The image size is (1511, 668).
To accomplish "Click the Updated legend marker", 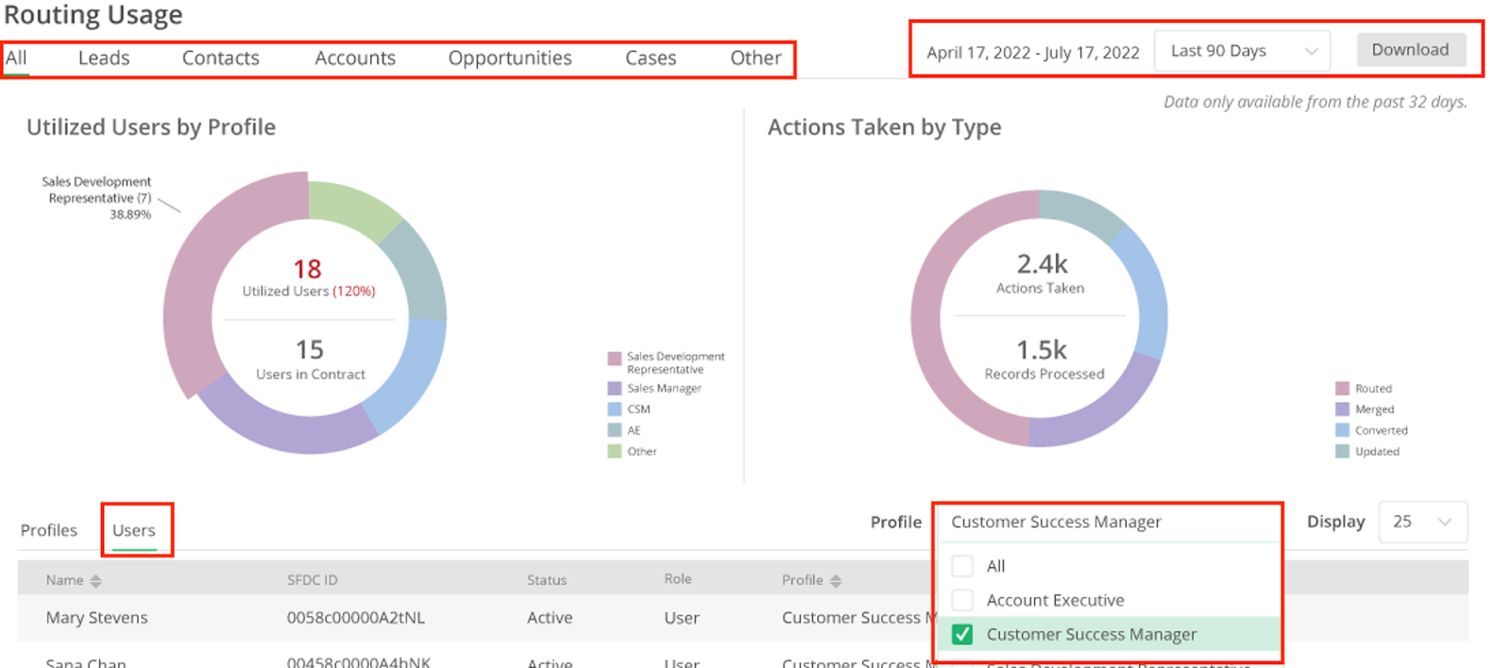I will (1342, 451).
